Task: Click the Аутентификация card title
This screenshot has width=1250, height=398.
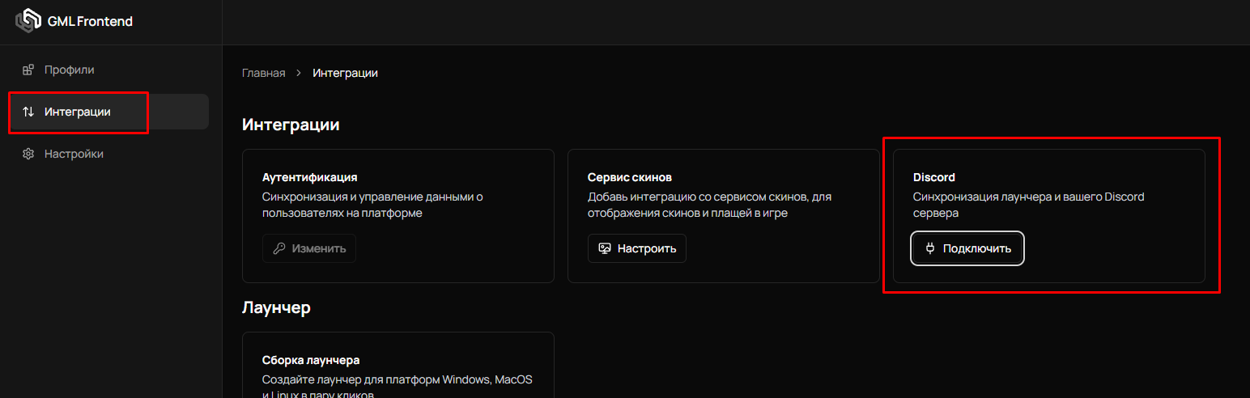Action: click(x=309, y=177)
